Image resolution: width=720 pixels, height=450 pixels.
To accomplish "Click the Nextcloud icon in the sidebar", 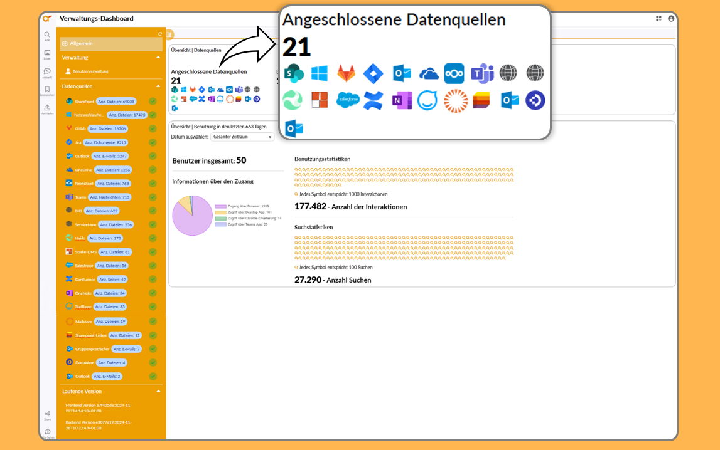I will coord(69,183).
